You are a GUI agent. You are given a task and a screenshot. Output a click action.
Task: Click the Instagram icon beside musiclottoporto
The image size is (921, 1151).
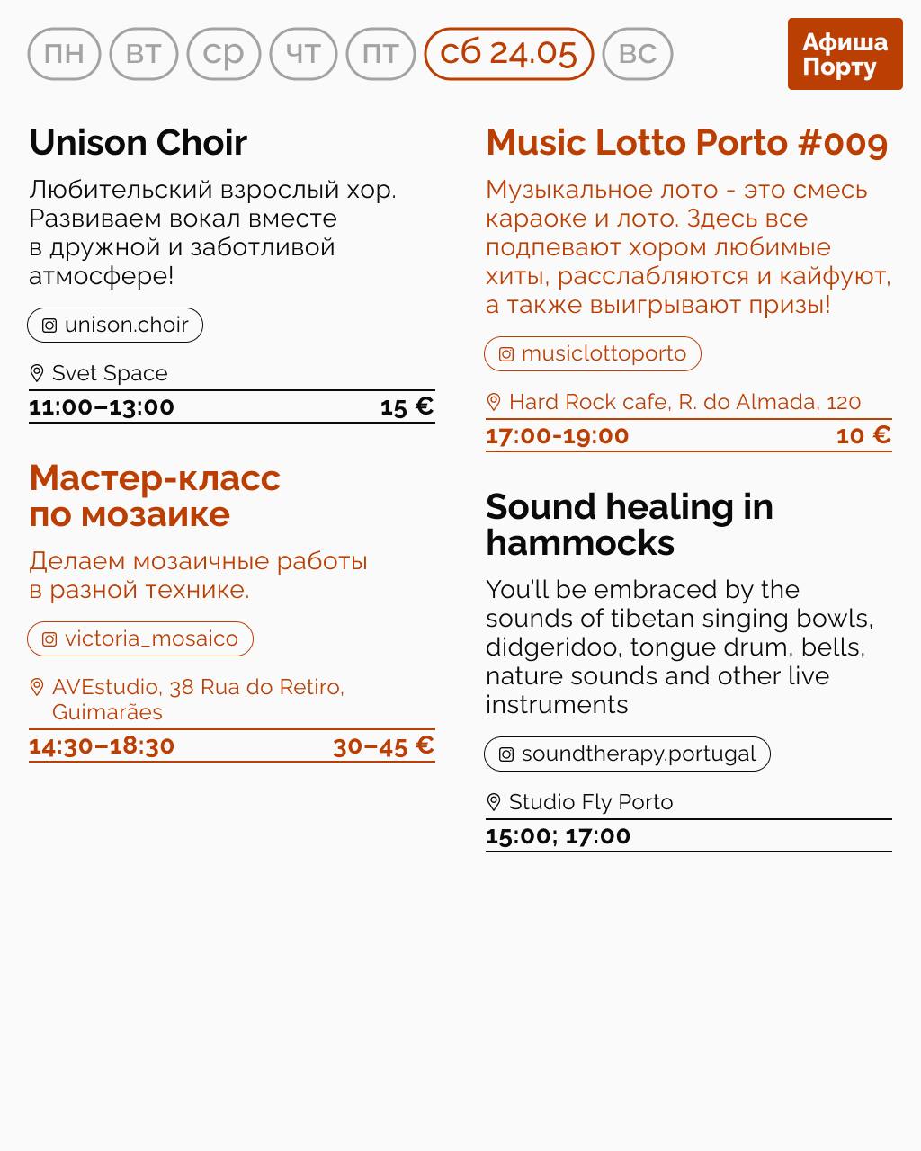pyautogui.click(x=507, y=354)
